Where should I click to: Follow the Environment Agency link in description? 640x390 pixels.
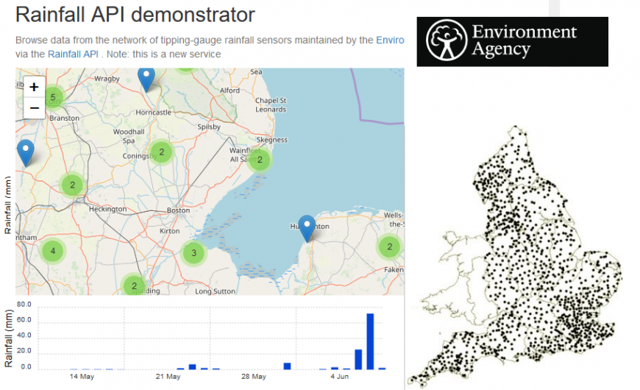tap(390, 40)
